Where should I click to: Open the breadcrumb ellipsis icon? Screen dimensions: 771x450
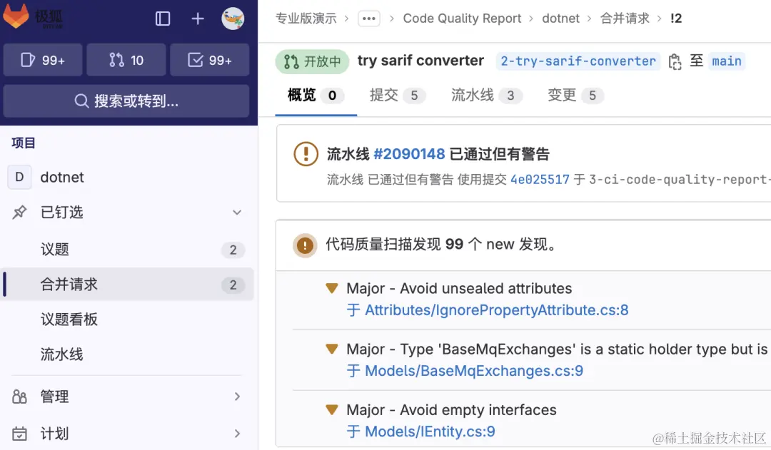pos(369,19)
